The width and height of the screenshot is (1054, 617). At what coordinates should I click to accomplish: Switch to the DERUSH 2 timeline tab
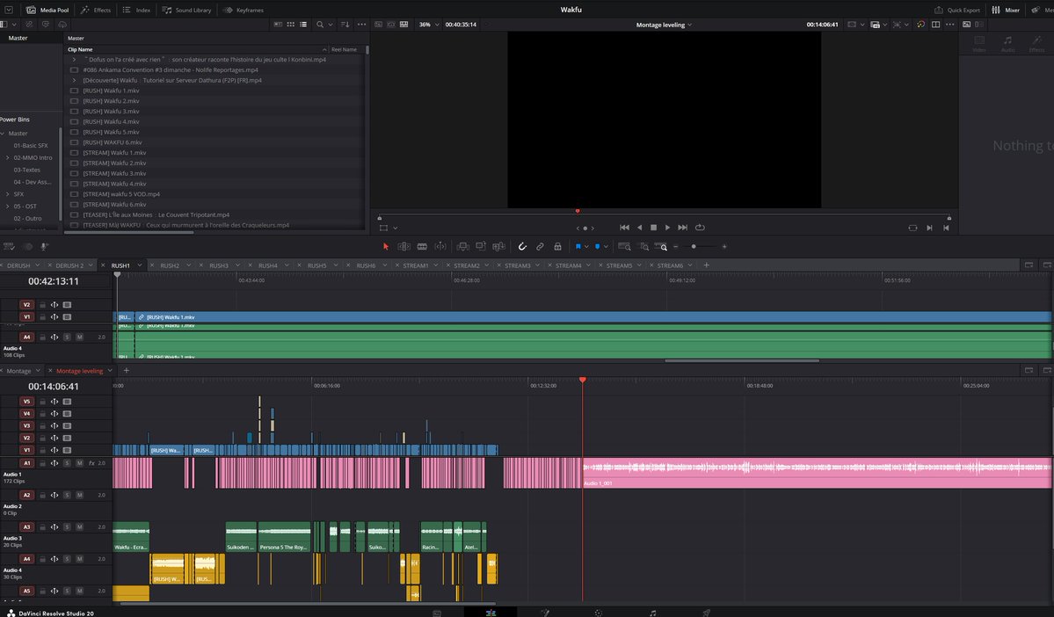(x=69, y=265)
